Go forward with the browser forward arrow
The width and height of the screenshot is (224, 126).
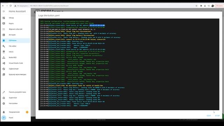pos(7,6)
